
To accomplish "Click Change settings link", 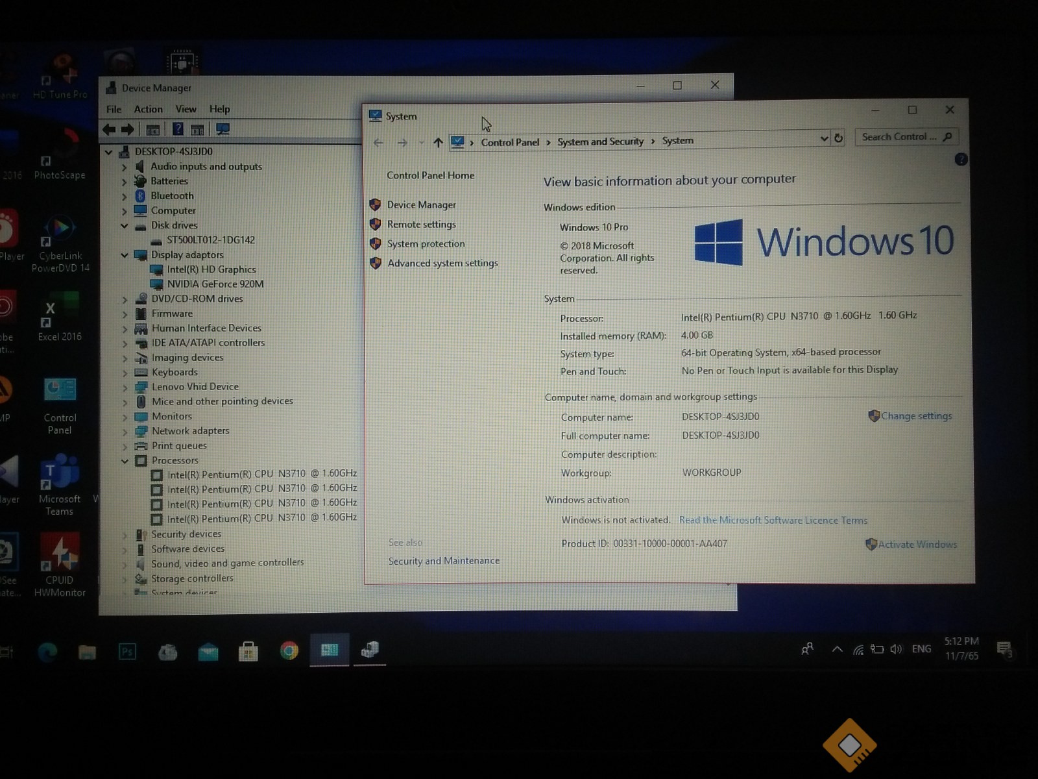I will 917,416.
